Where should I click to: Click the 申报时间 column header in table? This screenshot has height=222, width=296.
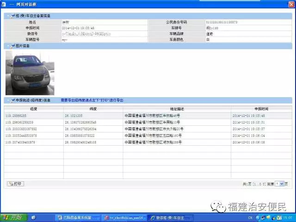pyautogui.click(x=261, y=108)
